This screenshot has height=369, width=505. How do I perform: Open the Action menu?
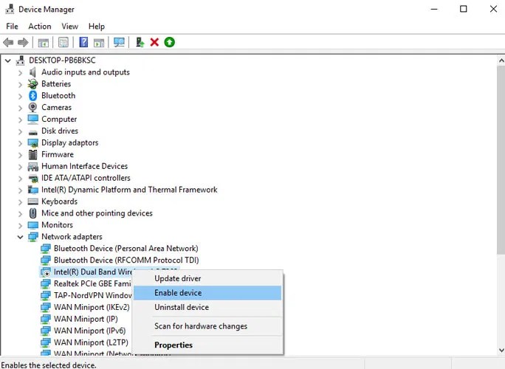[x=40, y=26]
